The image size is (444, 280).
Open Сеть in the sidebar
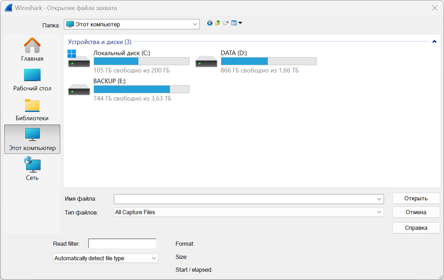(x=32, y=169)
